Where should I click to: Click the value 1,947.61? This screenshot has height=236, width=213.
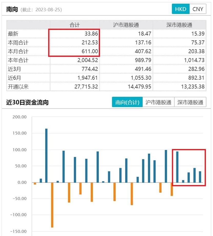coord(88,78)
